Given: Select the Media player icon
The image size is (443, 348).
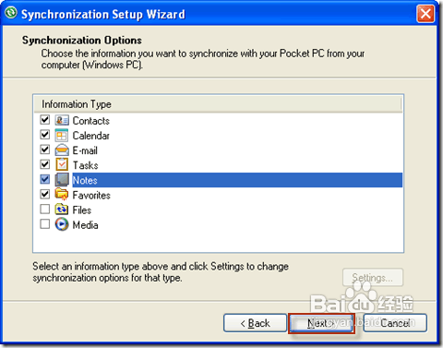Looking at the screenshot, I should tap(62, 224).
